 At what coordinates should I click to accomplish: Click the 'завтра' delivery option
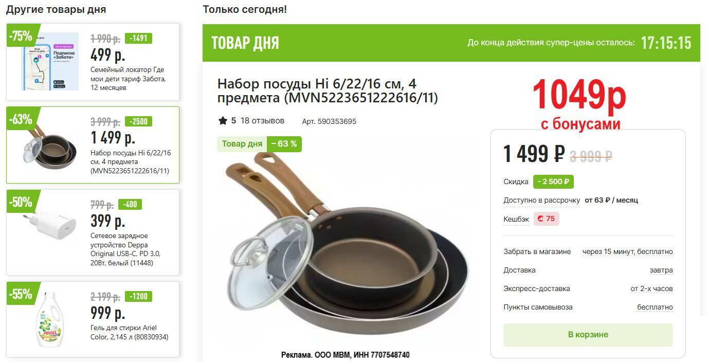[x=661, y=270]
